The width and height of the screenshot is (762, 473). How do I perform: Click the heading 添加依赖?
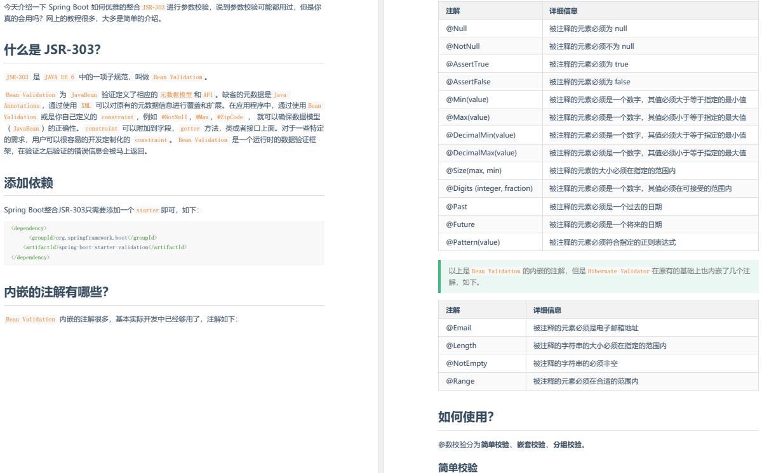click(x=29, y=183)
